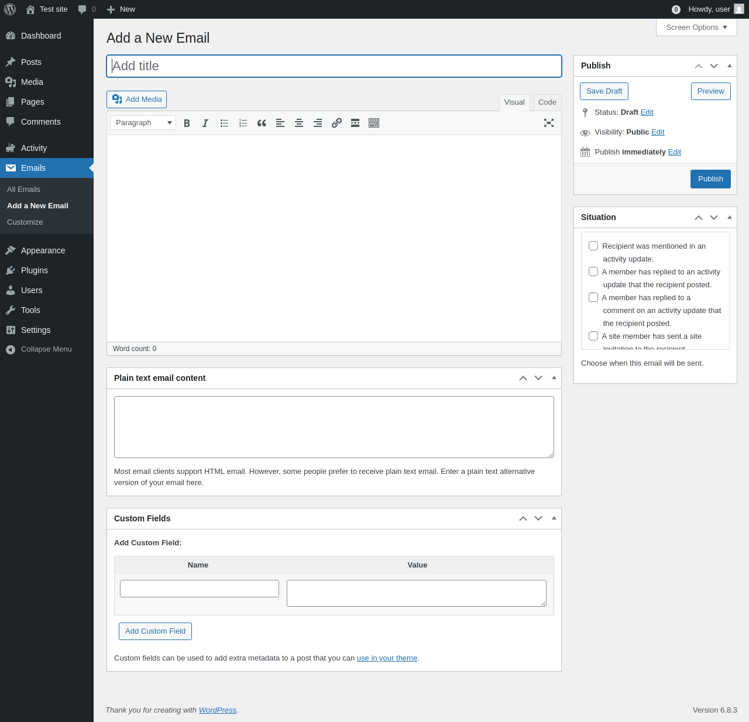Open Activity in the sidebar
This screenshot has width=749, height=722.
coord(47,148)
